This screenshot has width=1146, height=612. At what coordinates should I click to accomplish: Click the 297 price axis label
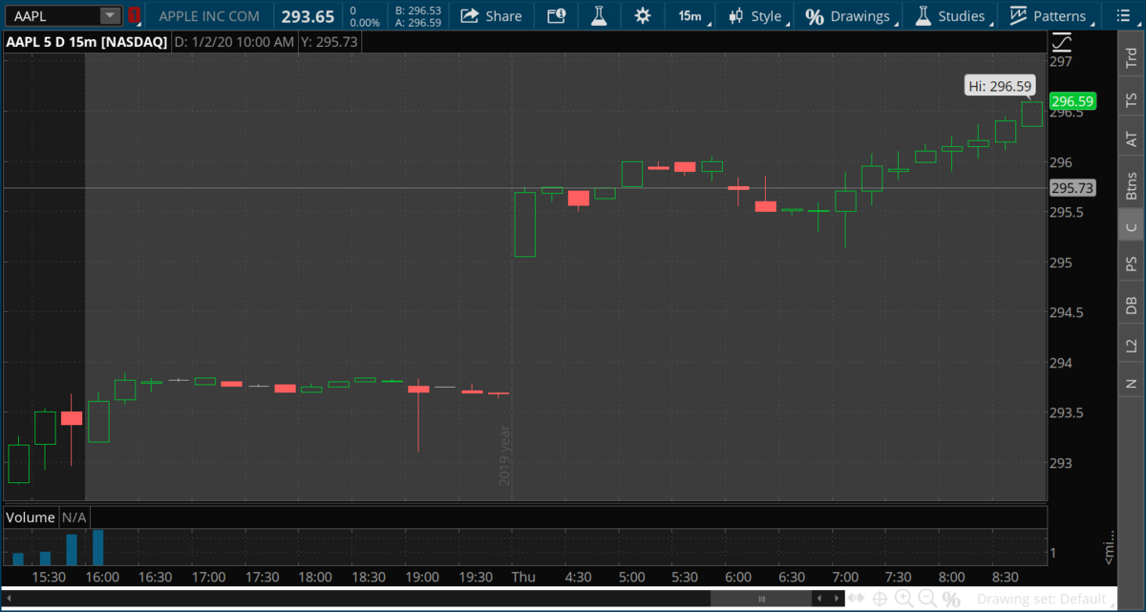click(1061, 61)
